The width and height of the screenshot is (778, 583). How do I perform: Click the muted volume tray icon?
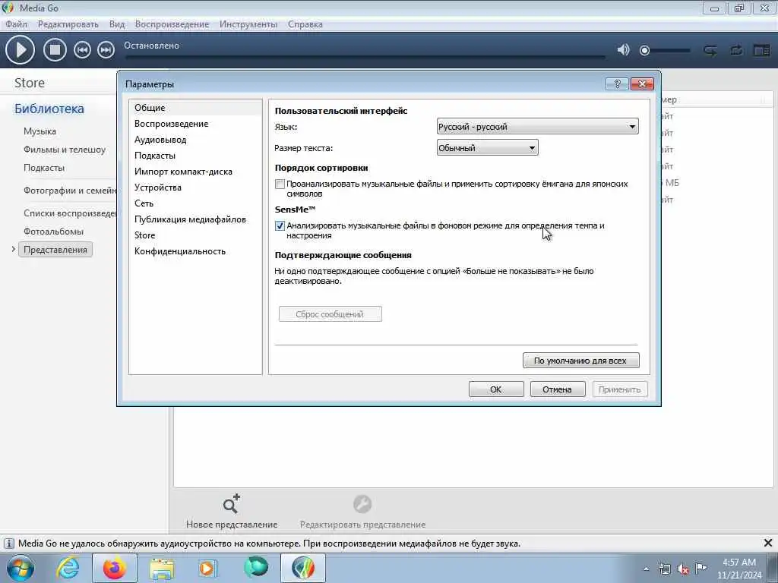pyautogui.click(x=683, y=569)
